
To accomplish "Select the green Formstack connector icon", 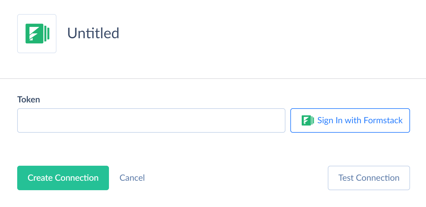I will (x=37, y=34).
